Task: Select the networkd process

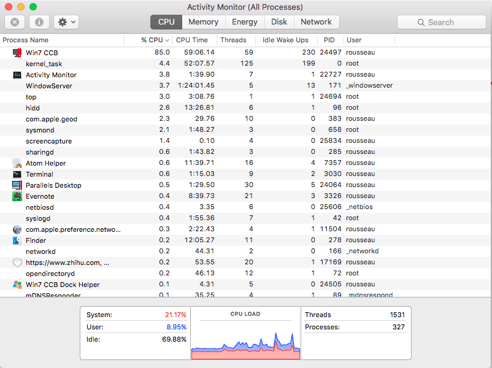Action: pyautogui.click(x=245, y=251)
